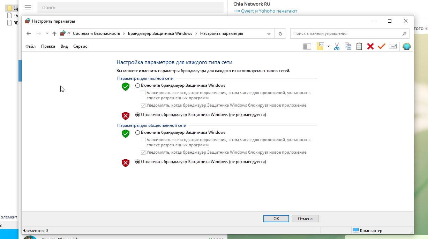Click the orange checkmark toolbar icon
Viewport: 428px width, 239px height.
381,46
